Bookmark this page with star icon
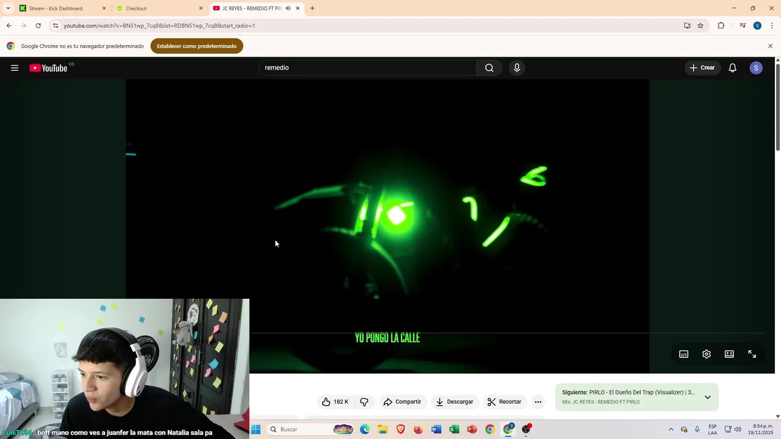This screenshot has height=439, width=781. tap(700, 26)
